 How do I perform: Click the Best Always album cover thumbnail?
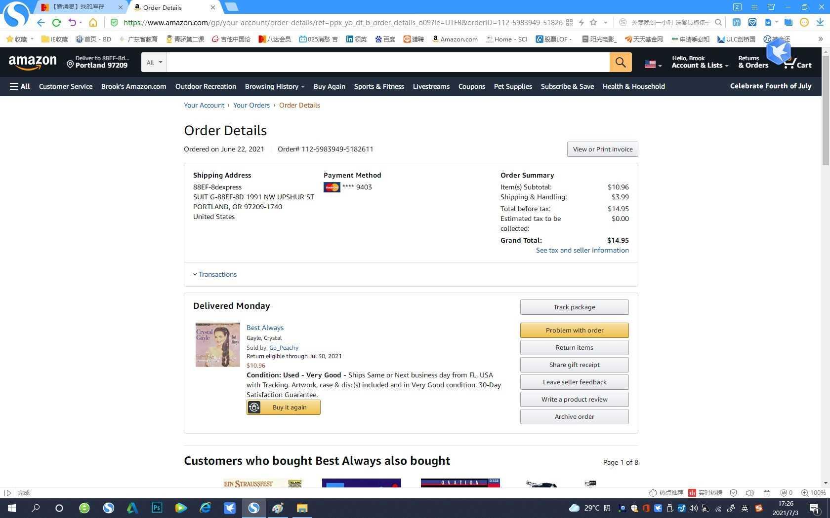217,345
